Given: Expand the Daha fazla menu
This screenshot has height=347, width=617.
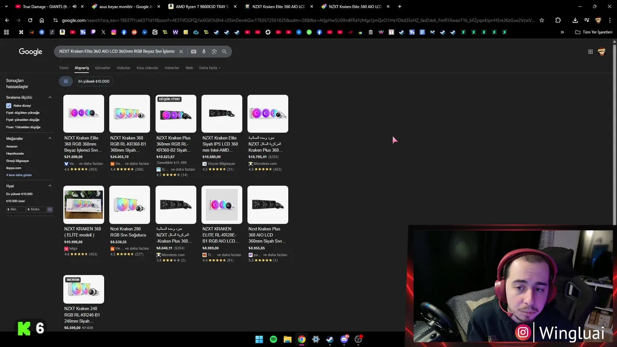Looking at the screenshot, I should [210, 68].
